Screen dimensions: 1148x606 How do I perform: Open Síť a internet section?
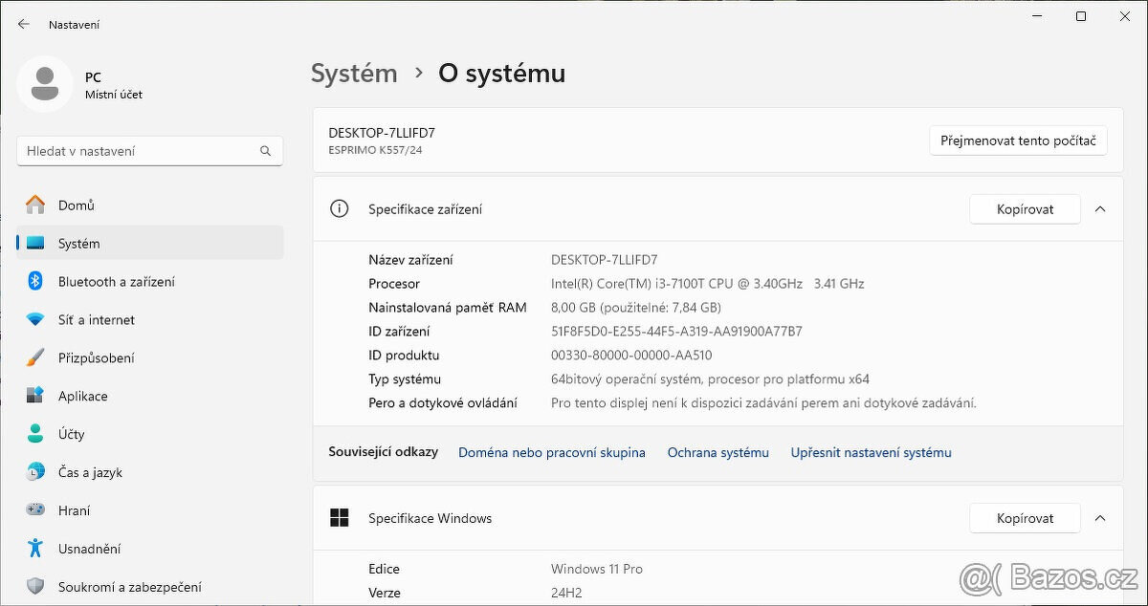click(x=96, y=320)
